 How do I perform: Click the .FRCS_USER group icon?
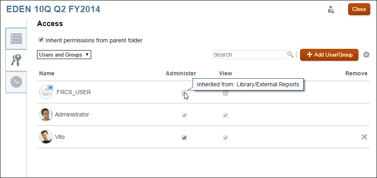pos(46,92)
